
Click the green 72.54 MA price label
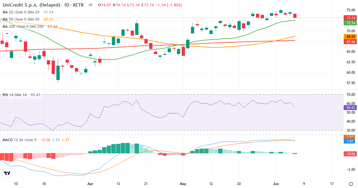351,23
